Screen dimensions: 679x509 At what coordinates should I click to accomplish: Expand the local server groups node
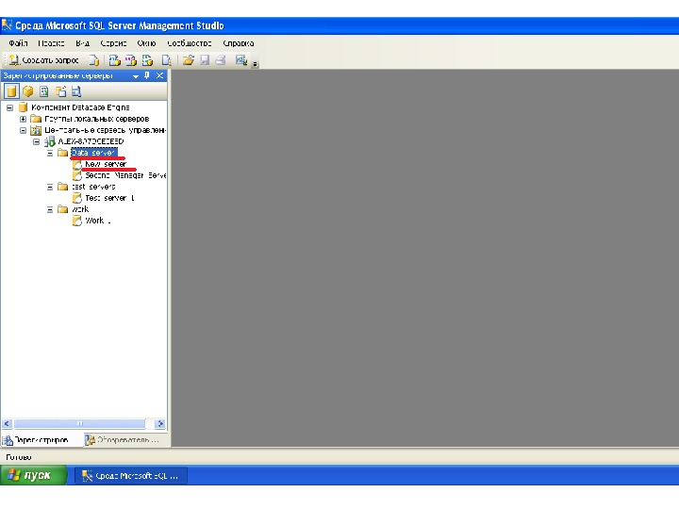[x=24, y=119]
